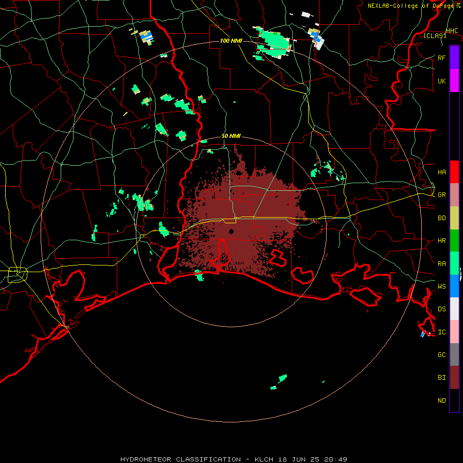Click the WS legend label
Viewport: 463px width, 463px height.
[x=441, y=286]
